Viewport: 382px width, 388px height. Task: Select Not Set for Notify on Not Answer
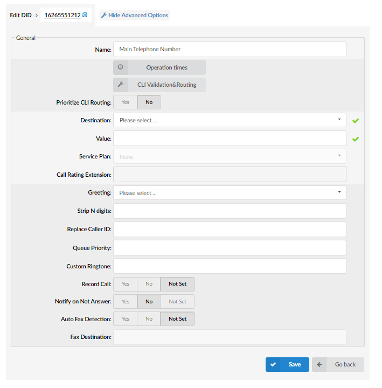[x=177, y=301]
